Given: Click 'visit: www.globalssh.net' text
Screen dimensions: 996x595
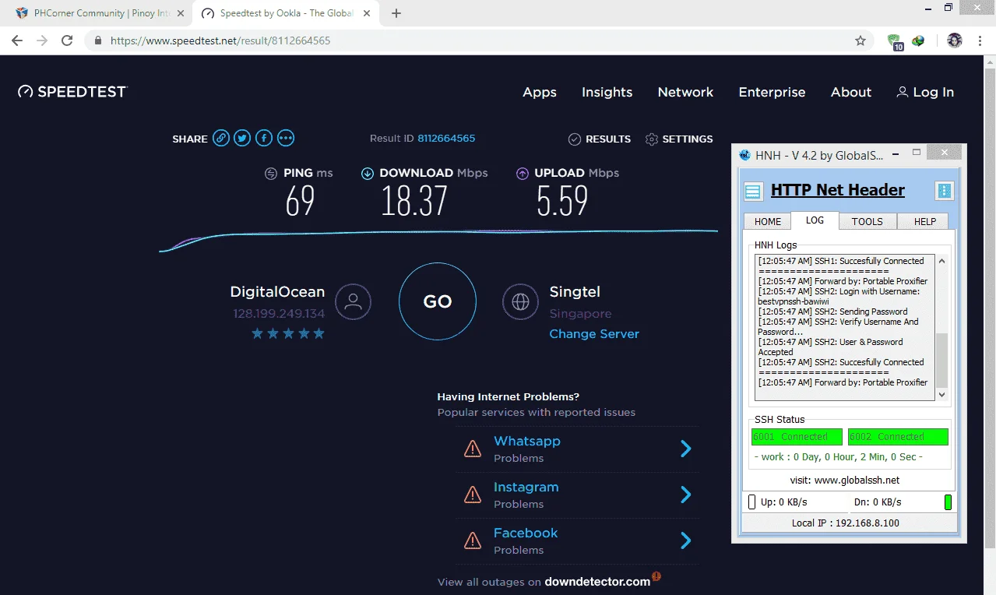Looking at the screenshot, I should pyautogui.click(x=844, y=480).
